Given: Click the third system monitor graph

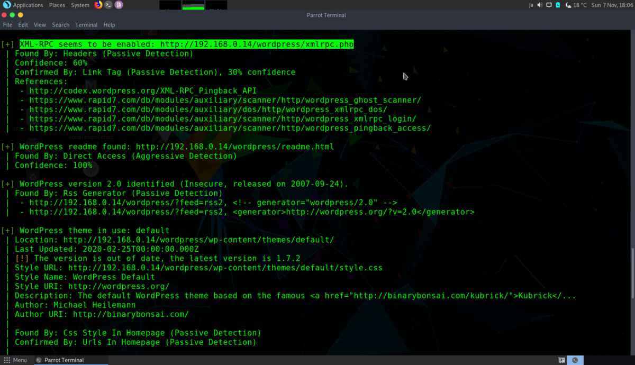Looking at the screenshot, I should click(x=216, y=5).
